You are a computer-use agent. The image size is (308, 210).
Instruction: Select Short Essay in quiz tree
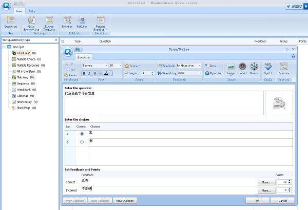coord(24,102)
